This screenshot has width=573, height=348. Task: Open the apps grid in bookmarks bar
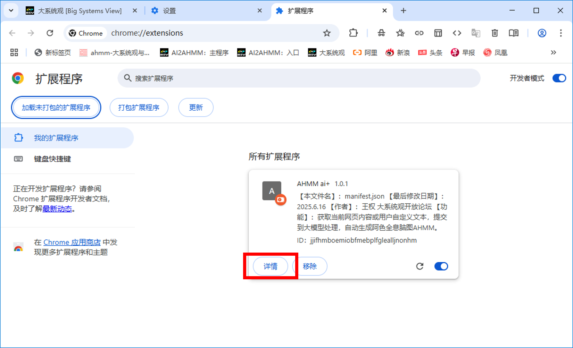coord(14,52)
